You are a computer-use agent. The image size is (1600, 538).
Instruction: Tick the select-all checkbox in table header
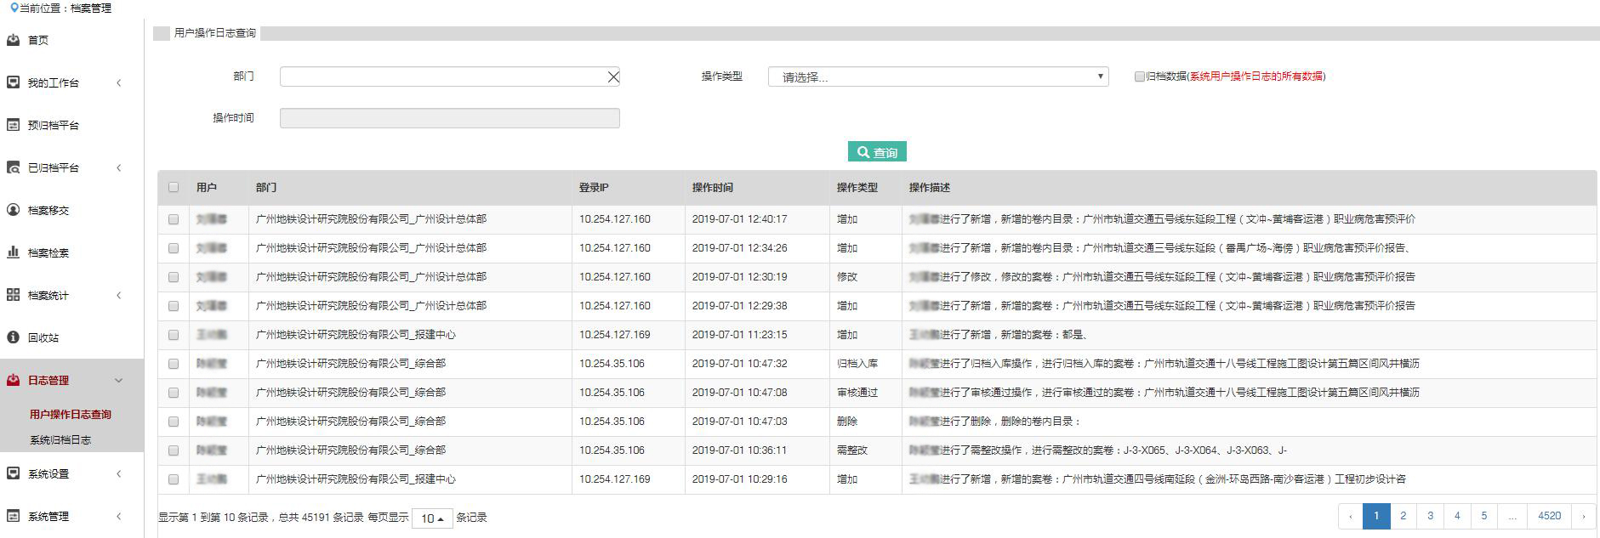click(174, 188)
